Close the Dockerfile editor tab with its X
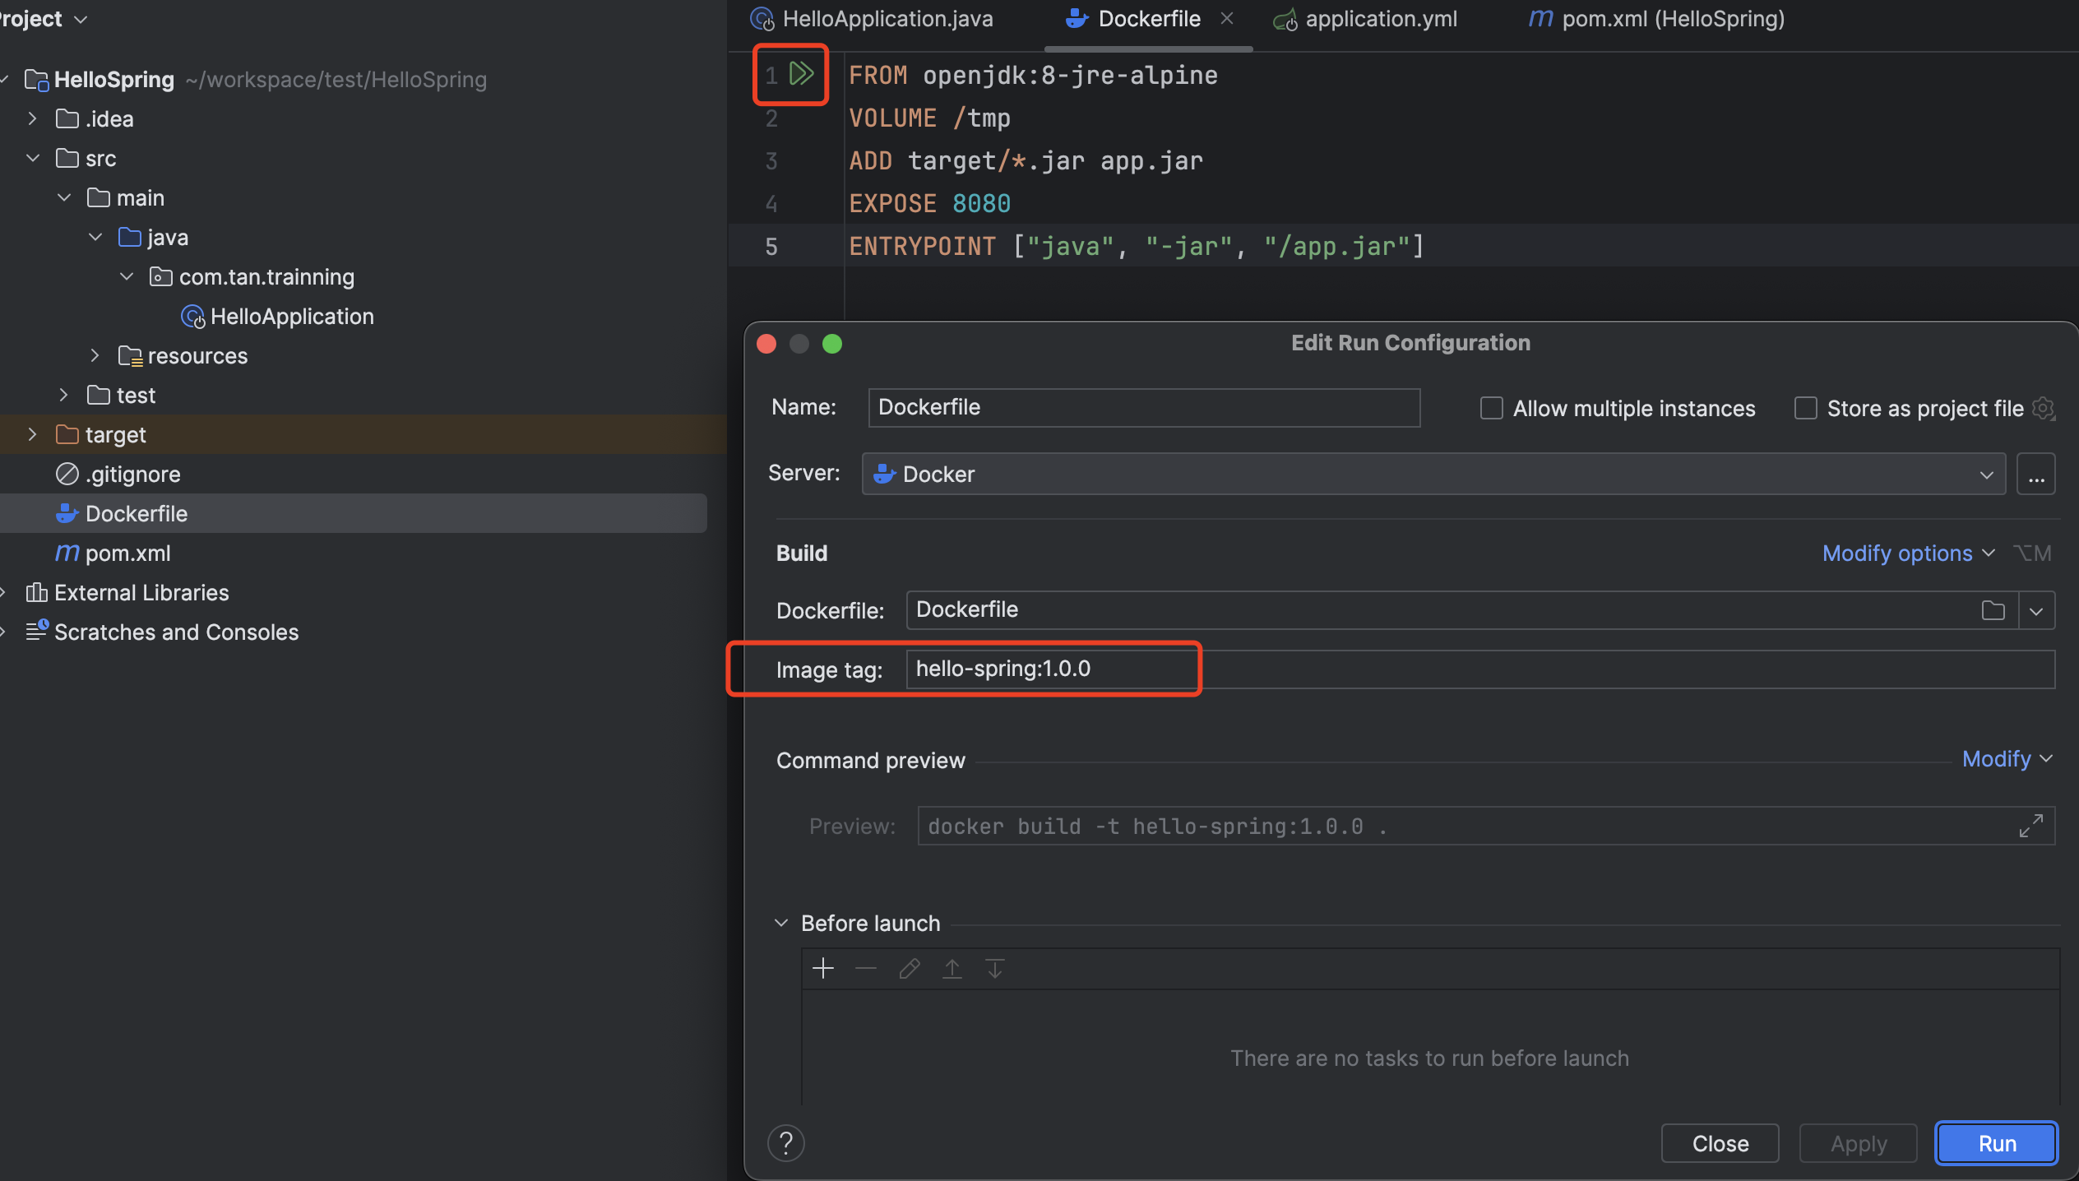The image size is (2079, 1181). tap(1226, 18)
